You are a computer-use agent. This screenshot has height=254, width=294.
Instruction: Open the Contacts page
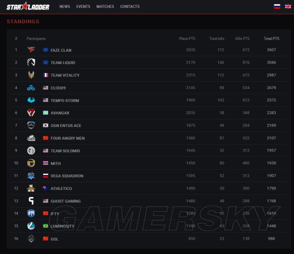coord(130,6)
